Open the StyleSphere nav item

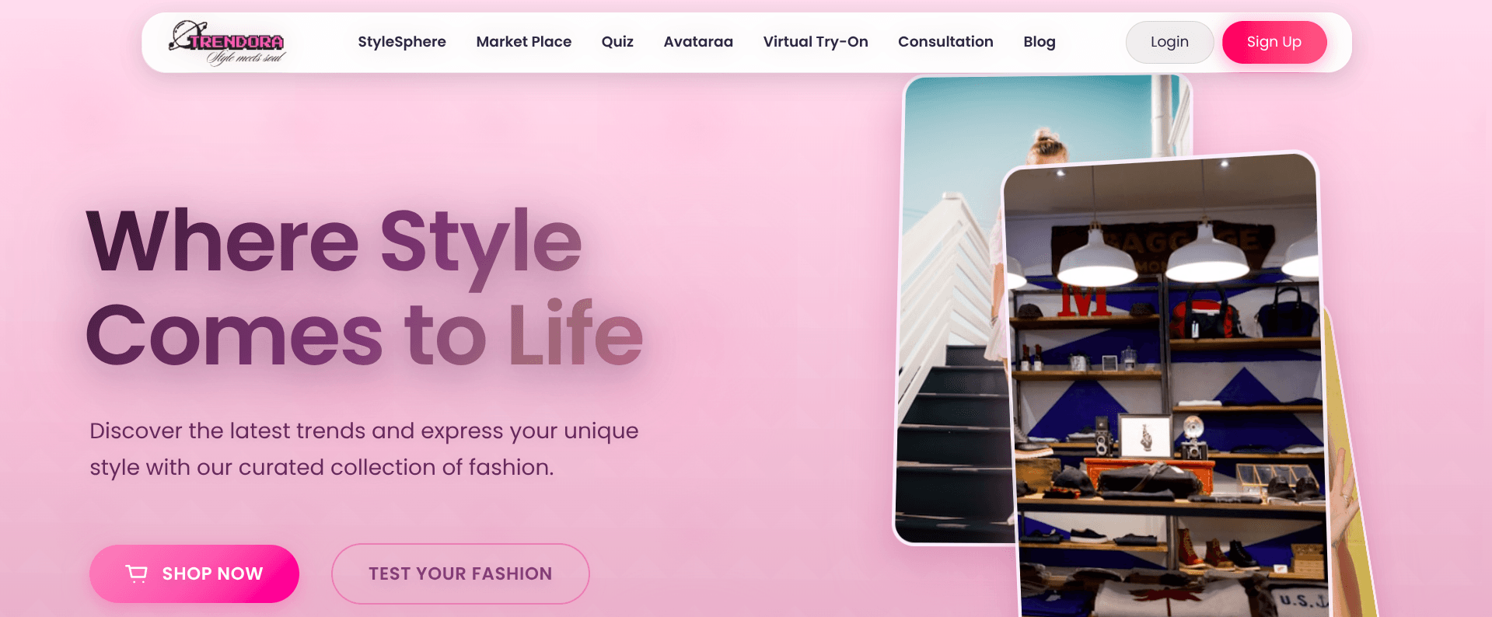pos(401,42)
